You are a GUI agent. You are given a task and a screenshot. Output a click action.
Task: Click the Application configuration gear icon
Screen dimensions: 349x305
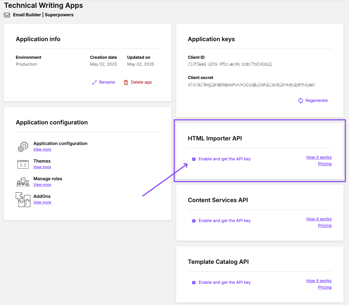tap(23, 146)
